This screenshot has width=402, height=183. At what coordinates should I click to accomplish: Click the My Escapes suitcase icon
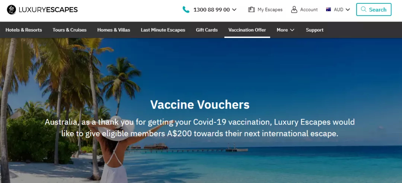(251, 9)
